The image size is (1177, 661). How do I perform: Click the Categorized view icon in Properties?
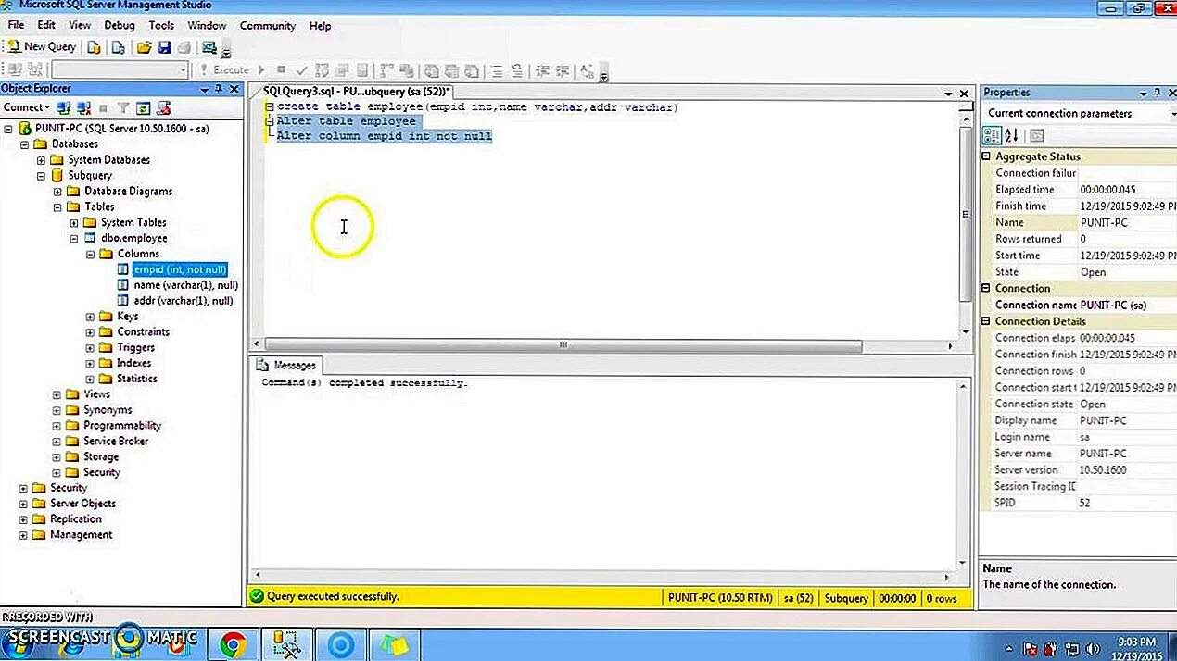[992, 135]
